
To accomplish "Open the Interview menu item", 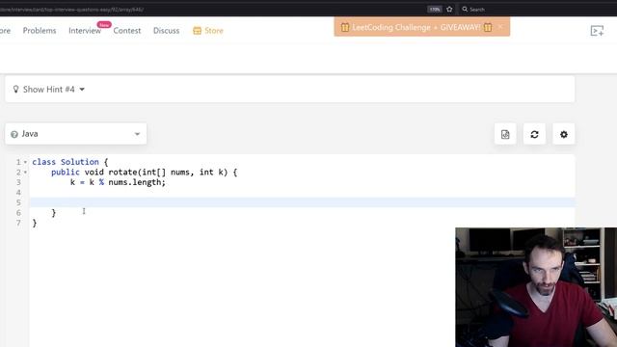I will pos(85,31).
